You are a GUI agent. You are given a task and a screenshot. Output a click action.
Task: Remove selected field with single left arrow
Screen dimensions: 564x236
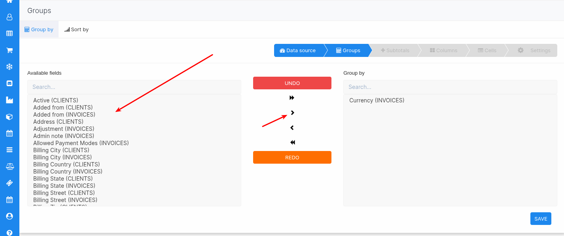292,128
